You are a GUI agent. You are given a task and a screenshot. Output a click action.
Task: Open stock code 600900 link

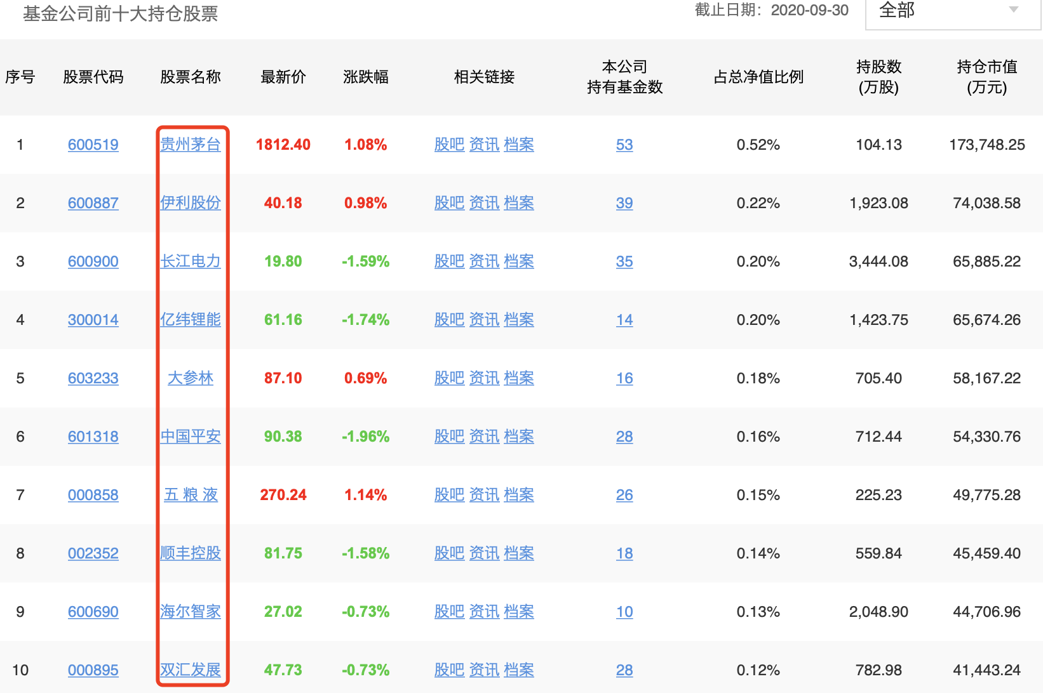(x=93, y=261)
